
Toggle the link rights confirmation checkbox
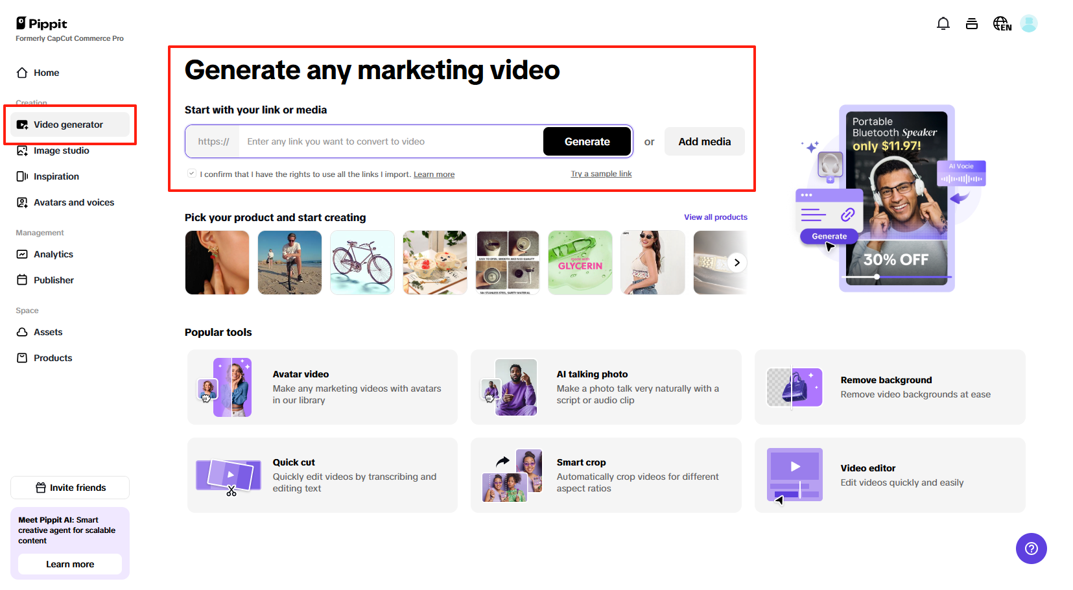pyautogui.click(x=191, y=172)
